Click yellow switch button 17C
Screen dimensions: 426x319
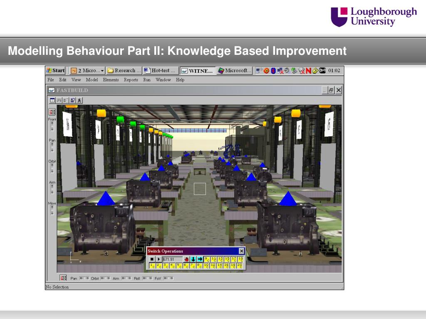pyautogui.click(x=234, y=259)
